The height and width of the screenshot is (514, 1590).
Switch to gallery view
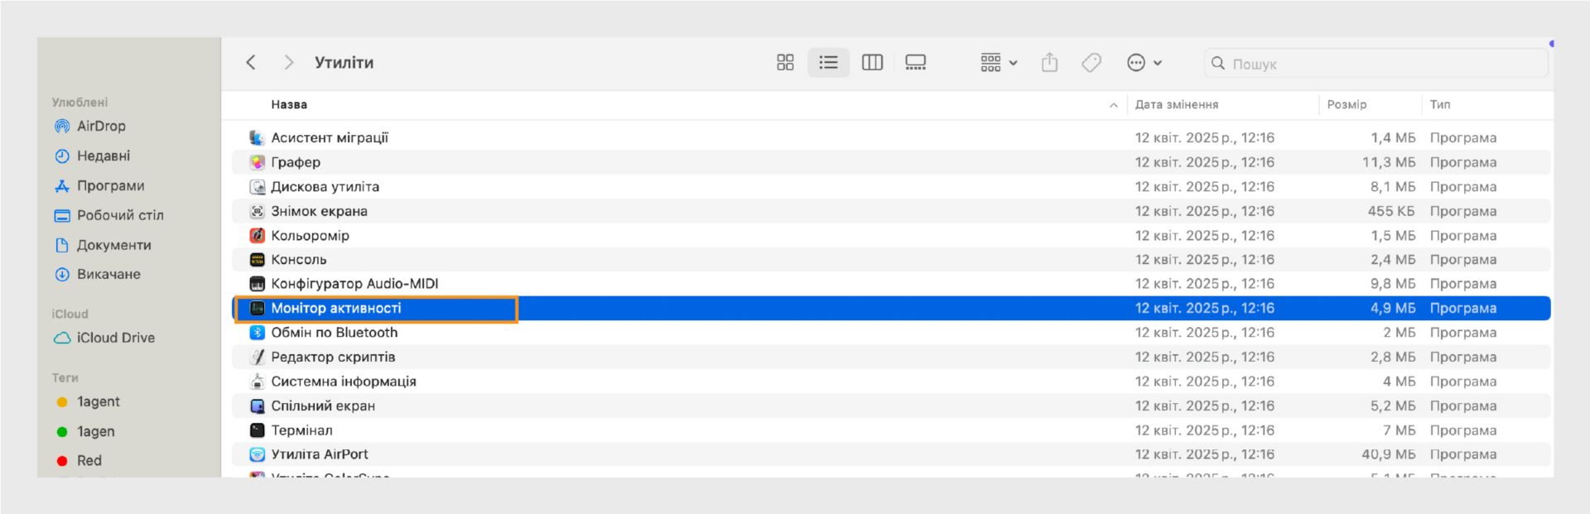tap(915, 63)
